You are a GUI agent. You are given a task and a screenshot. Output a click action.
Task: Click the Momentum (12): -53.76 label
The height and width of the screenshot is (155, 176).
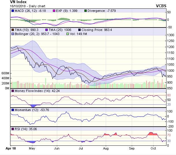(x=32, y=110)
